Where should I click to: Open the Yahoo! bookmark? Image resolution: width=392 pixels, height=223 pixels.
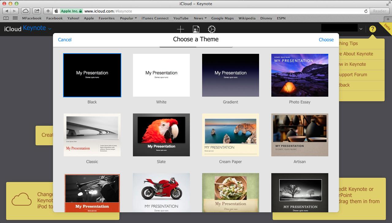[73, 18]
